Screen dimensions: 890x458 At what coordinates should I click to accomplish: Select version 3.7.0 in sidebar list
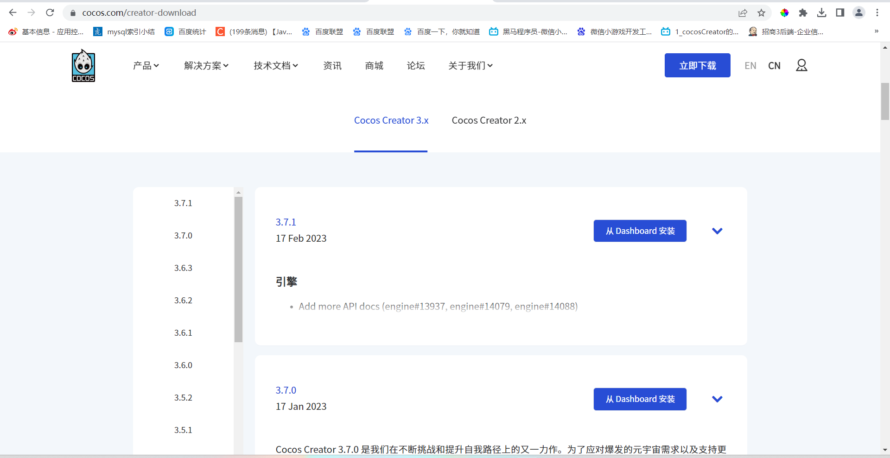(183, 236)
